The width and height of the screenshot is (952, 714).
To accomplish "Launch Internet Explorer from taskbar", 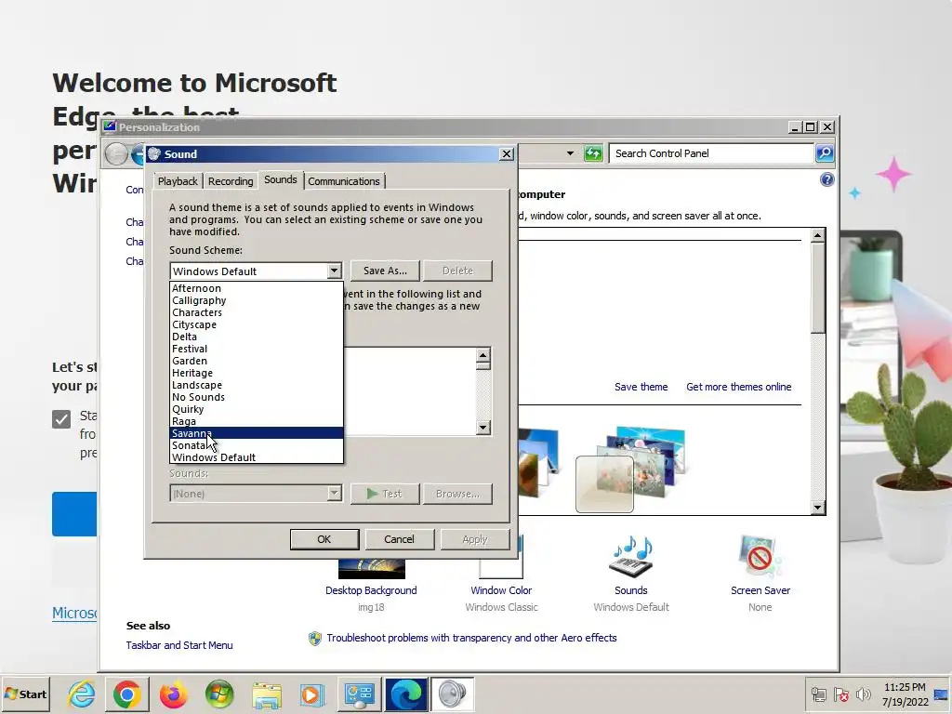I will 82,694.
